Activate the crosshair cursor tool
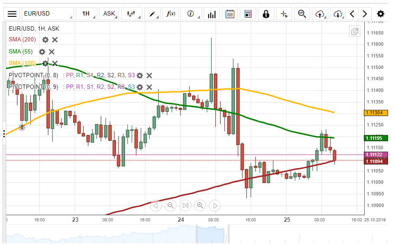Viewport: 395px width, 245px height. coord(284,13)
